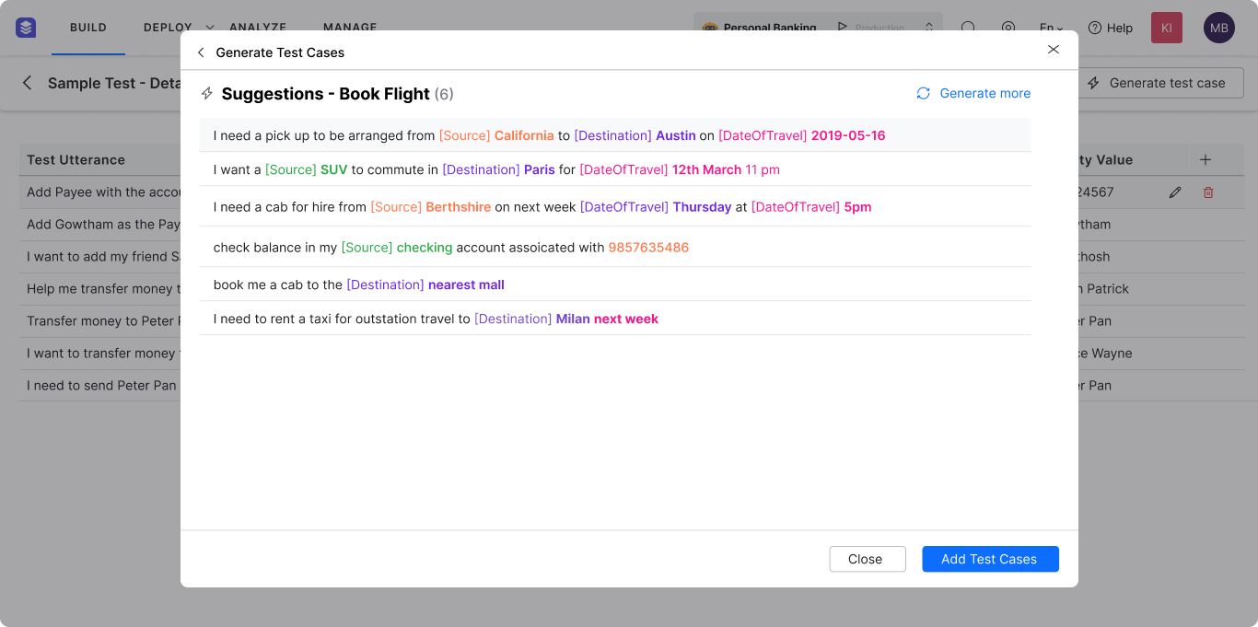Image resolution: width=1258 pixels, height=627 pixels.
Task: Click the lightning icon beside Suggestions heading
Action: 207,94
